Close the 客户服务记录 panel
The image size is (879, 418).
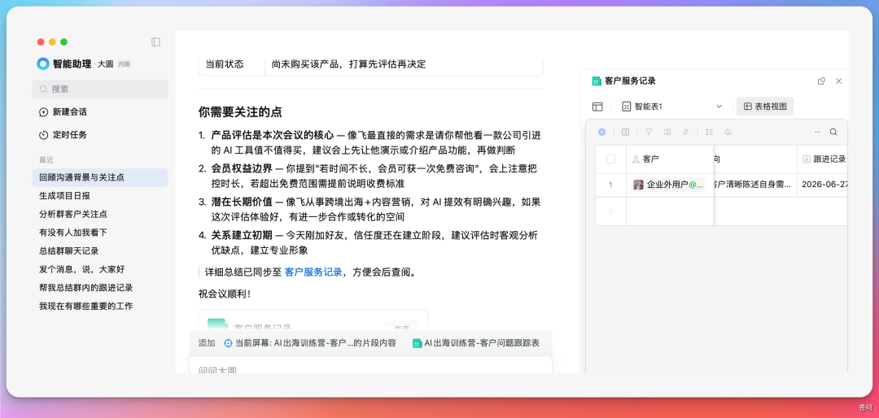(838, 81)
